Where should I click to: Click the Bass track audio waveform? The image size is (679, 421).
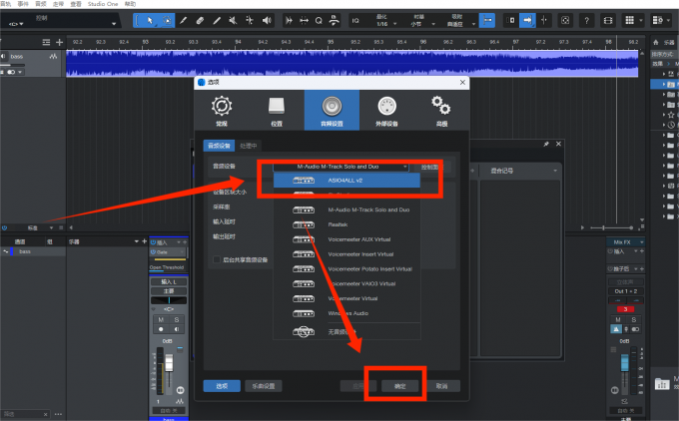pos(349,63)
